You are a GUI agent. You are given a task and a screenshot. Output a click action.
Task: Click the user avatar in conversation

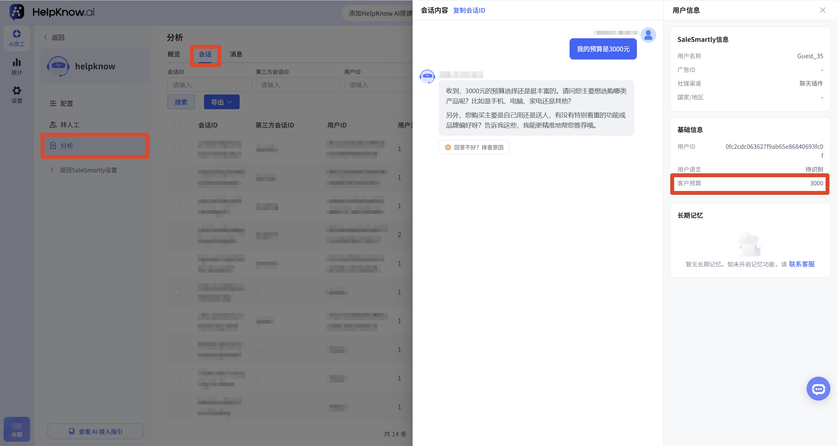(648, 35)
